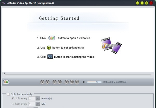The image size is (156, 108).
Task: Open a video file with the toolbar folder button
Action: pos(6,82)
